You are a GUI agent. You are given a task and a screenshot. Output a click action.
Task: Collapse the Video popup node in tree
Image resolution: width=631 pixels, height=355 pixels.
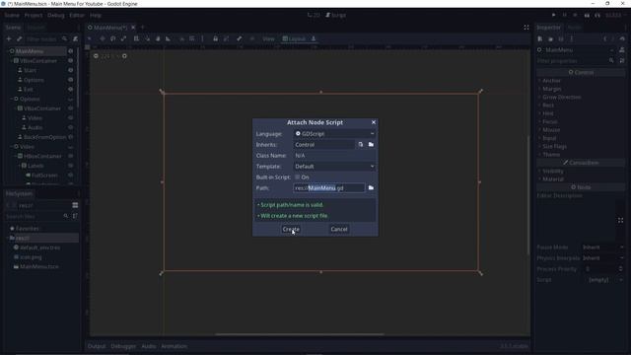click(x=12, y=147)
